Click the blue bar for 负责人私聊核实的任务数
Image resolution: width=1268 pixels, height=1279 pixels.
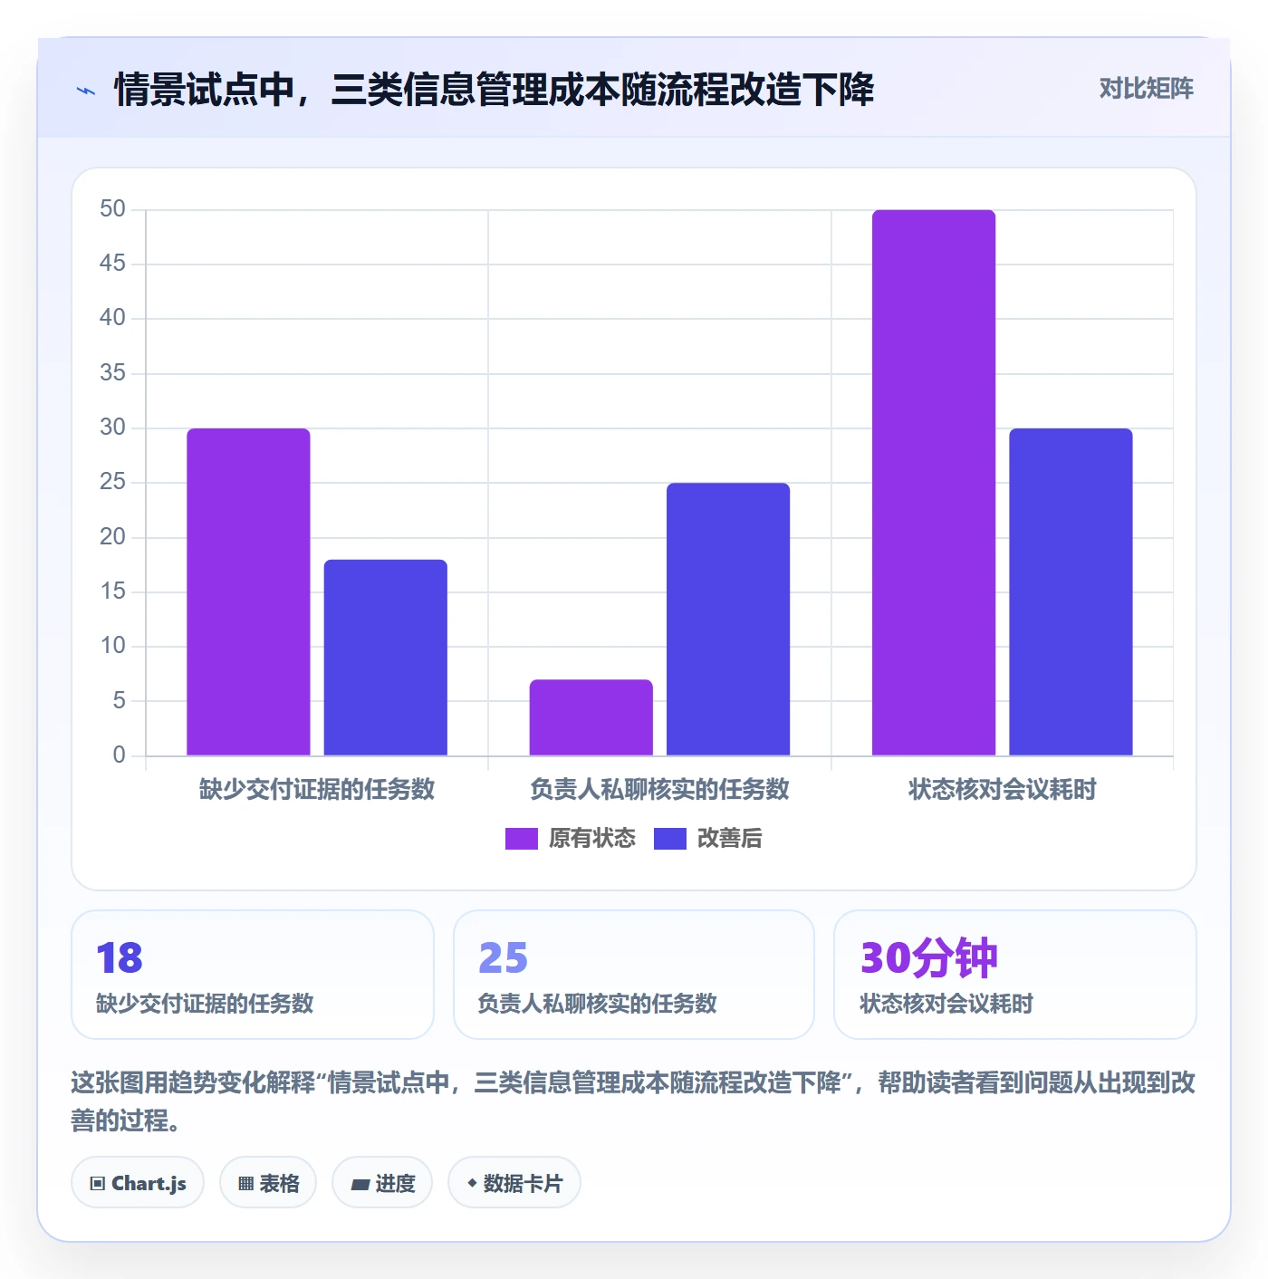pos(728,619)
